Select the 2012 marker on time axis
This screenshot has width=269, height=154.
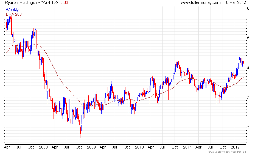tap(236, 147)
